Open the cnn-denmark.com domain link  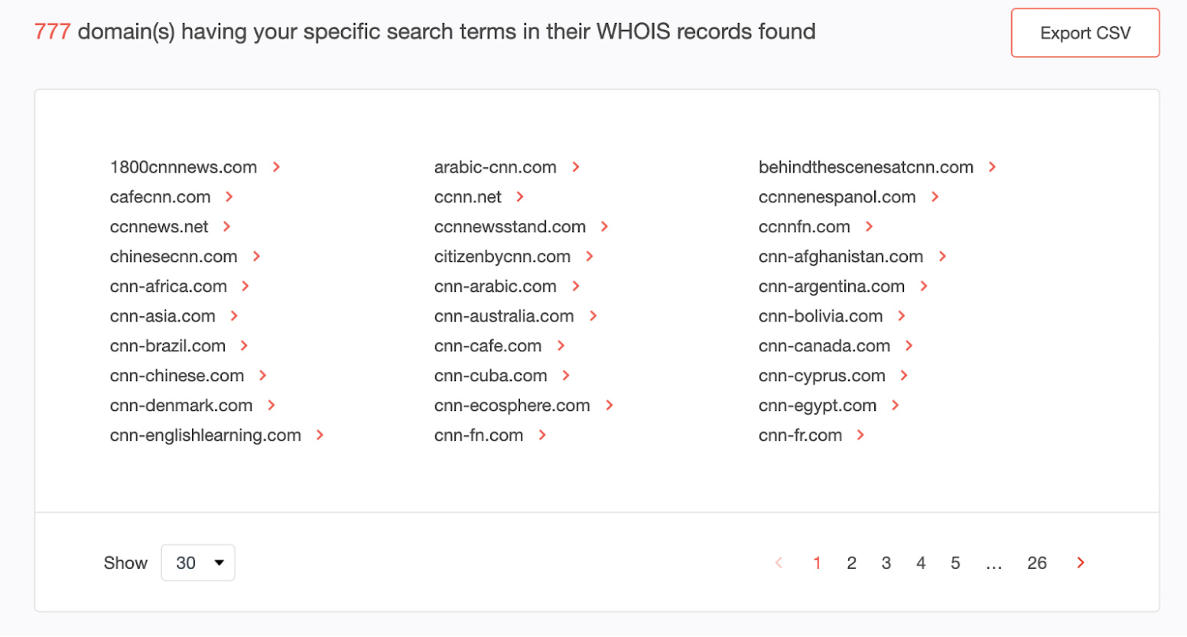[180, 406]
